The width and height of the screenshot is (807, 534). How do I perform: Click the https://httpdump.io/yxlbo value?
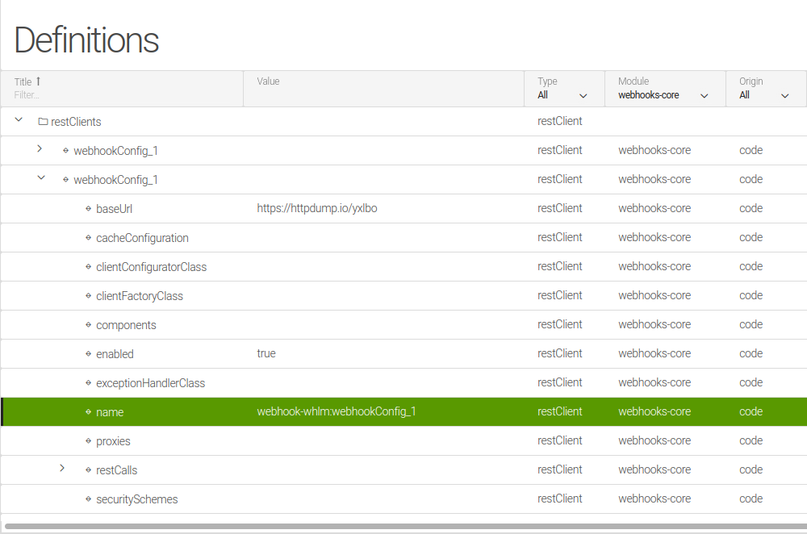coord(317,208)
